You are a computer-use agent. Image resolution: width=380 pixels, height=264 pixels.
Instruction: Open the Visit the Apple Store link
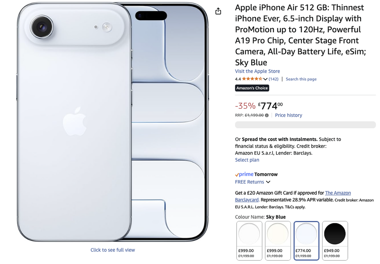click(x=258, y=71)
